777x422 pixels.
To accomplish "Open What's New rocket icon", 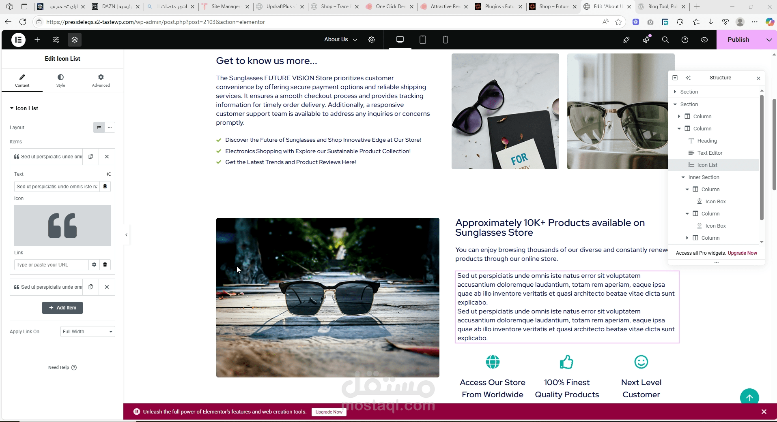I will (x=646, y=40).
